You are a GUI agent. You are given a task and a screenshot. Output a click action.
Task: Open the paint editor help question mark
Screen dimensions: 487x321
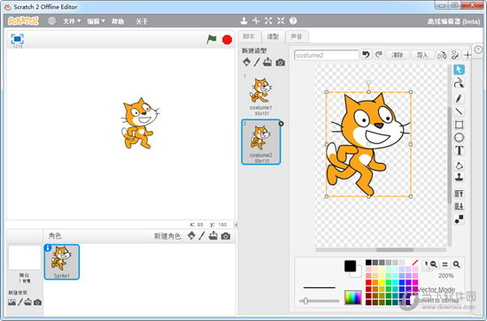coord(478,50)
